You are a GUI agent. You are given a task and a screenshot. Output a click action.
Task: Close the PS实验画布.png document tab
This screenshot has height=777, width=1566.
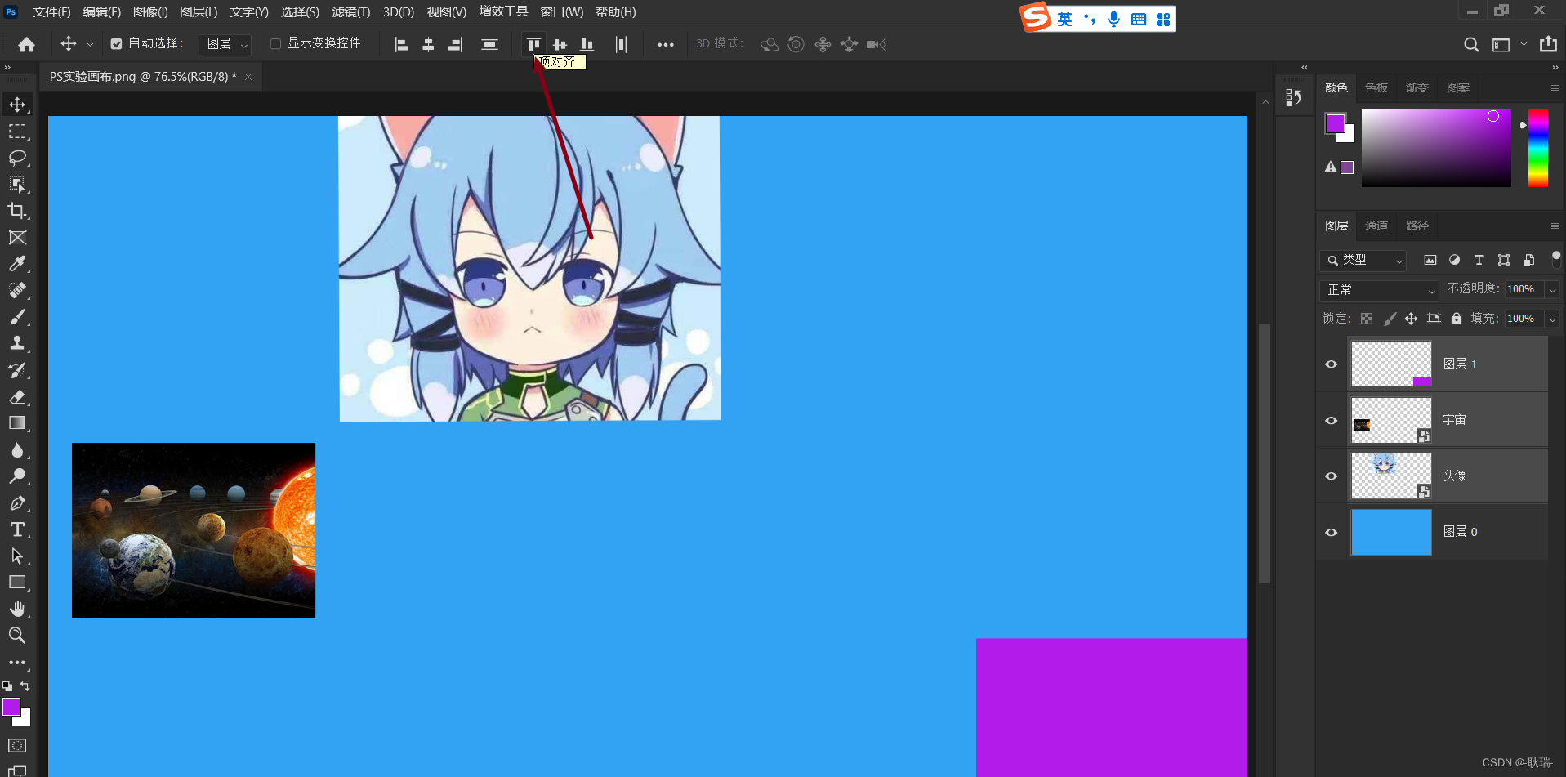pos(248,77)
